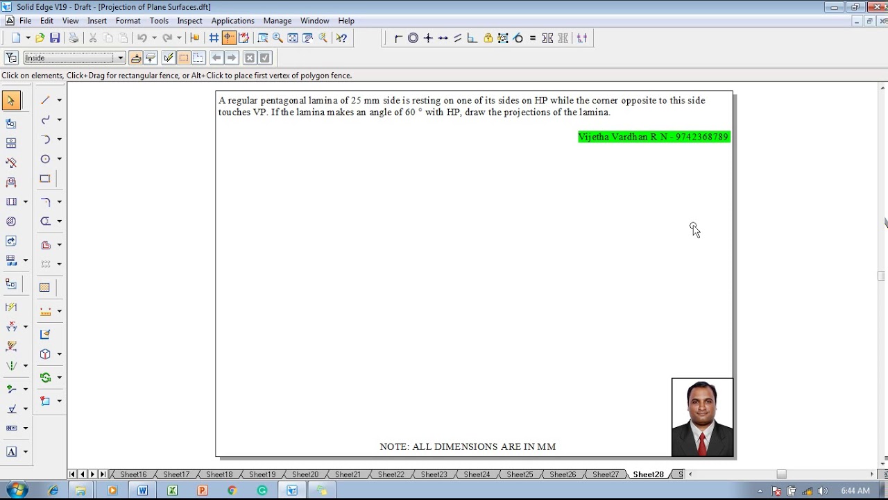
Task: Expand the SmartDimension flyout arrow
Action: 60,311
